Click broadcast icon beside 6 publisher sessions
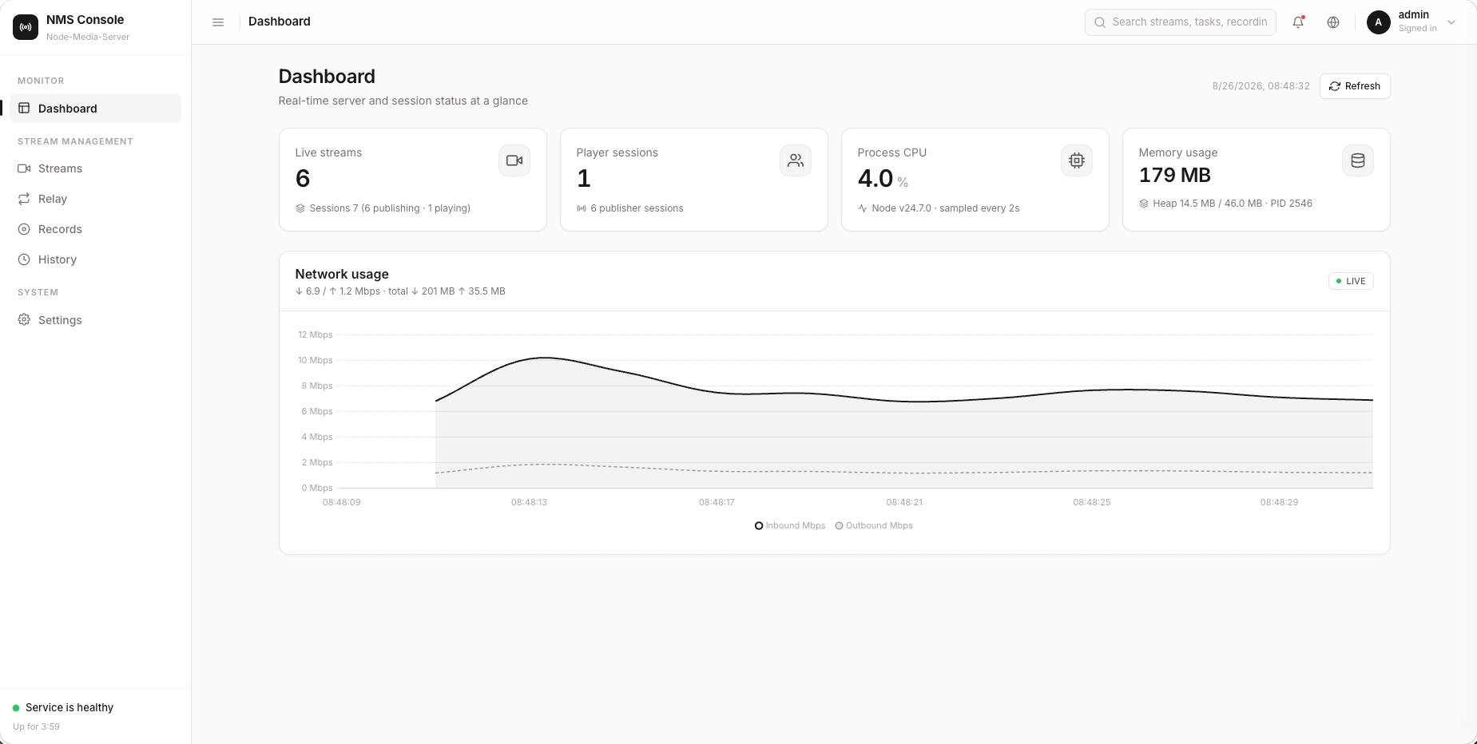1477x744 pixels. pos(582,208)
